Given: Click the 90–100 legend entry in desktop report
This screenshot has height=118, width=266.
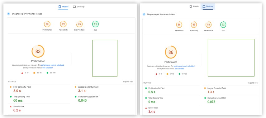Looking at the screenshot, I should [x=183, y=74].
